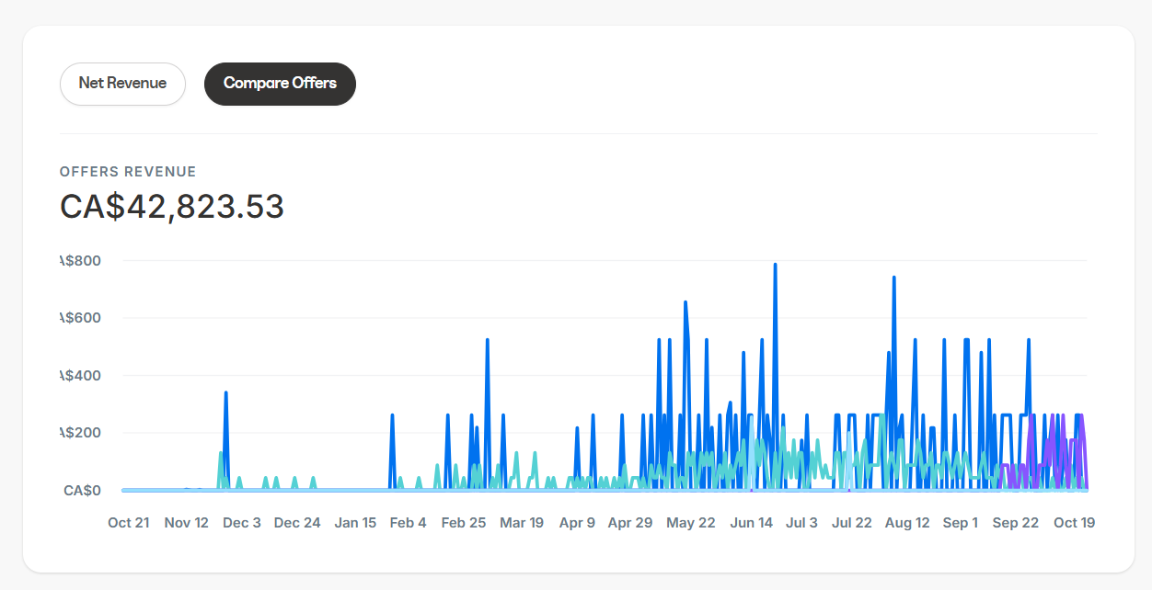Viewport: 1152px width, 590px height.
Task: Click the Nov 12 date label
Action: (x=186, y=523)
